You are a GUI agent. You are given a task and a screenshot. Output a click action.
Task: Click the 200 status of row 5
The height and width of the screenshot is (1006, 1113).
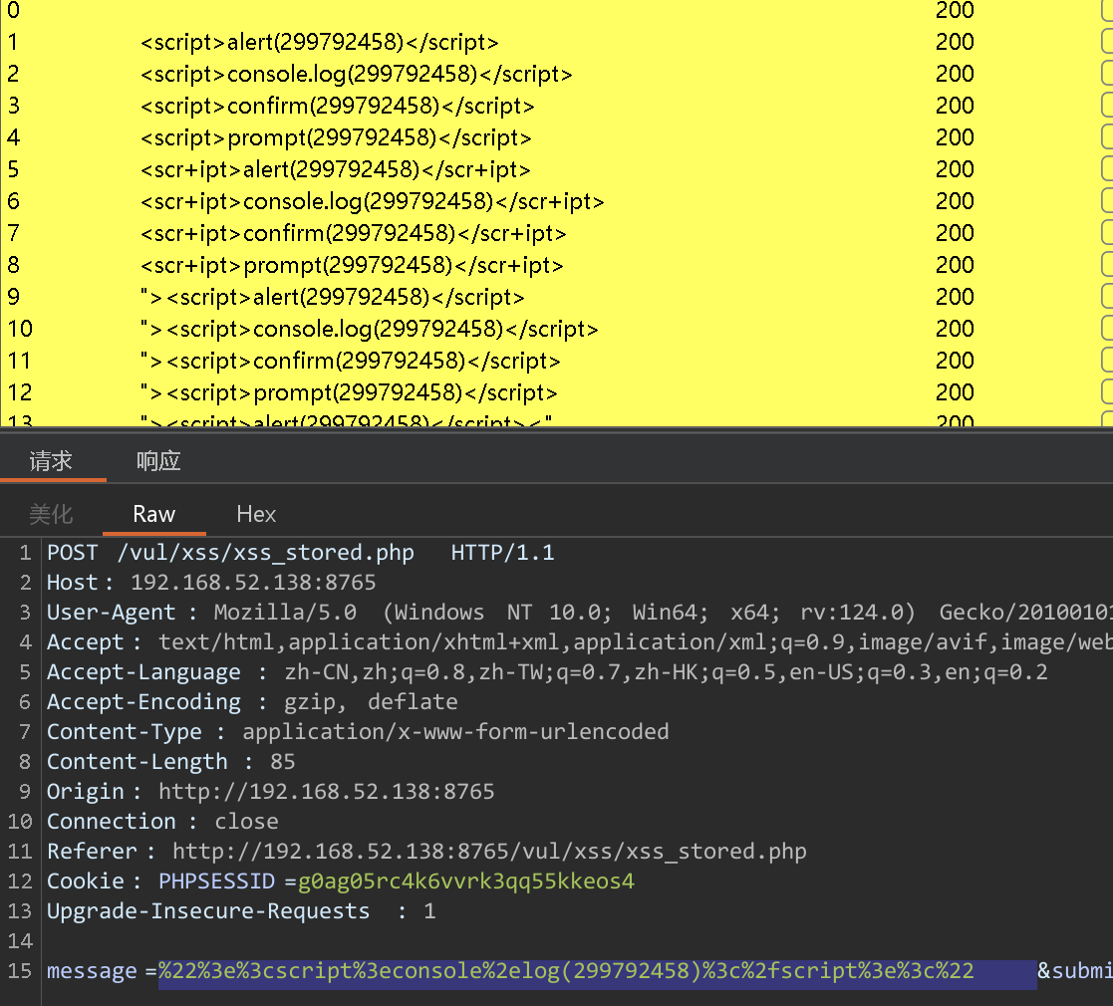coord(955,169)
